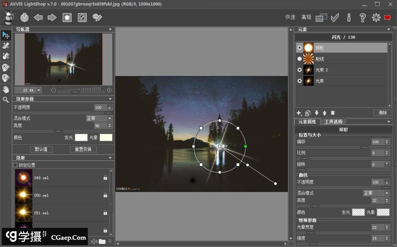Click the 默认值 button

click(x=41, y=149)
